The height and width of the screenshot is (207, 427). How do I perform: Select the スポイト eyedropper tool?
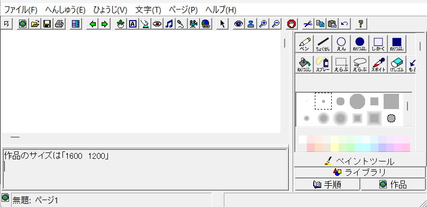point(378,65)
